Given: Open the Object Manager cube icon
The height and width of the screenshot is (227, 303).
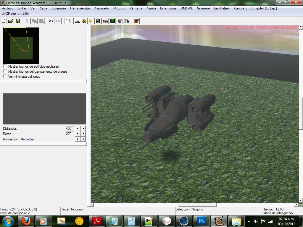Looking at the screenshot, I should point(120,21).
